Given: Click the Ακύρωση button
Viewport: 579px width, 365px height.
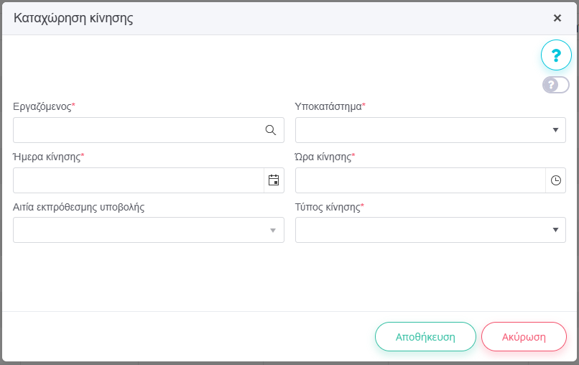Looking at the screenshot, I should click(x=524, y=336).
